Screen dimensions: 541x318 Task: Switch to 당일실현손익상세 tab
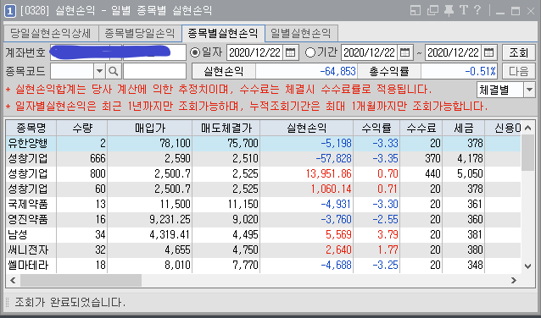point(50,33)
